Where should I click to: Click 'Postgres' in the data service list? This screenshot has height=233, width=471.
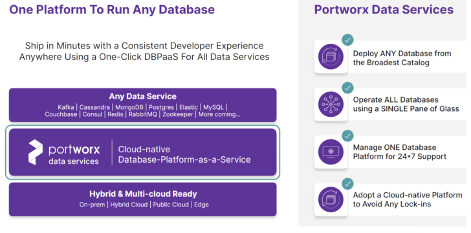(161, 108)
